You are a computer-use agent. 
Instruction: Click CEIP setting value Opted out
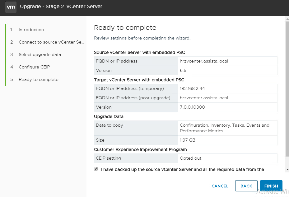[x=191, y=158]
